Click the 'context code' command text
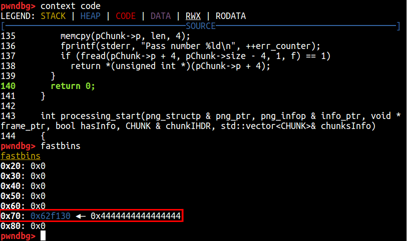Image resolution: width=407 pixels, height=241 pixels. point(71,6)
